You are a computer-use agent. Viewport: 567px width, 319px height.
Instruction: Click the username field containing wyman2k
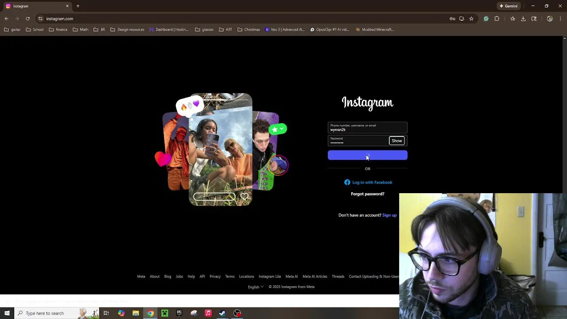[x=367, y=128]
